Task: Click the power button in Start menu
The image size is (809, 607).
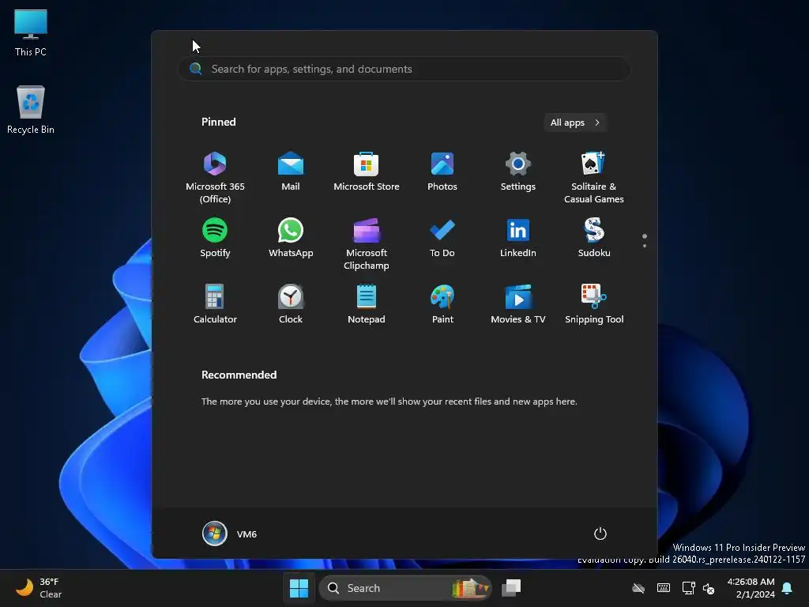Action: [600, 533]
